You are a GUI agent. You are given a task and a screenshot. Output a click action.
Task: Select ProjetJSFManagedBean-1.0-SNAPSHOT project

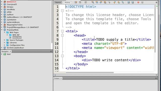[x=23, y=27]
